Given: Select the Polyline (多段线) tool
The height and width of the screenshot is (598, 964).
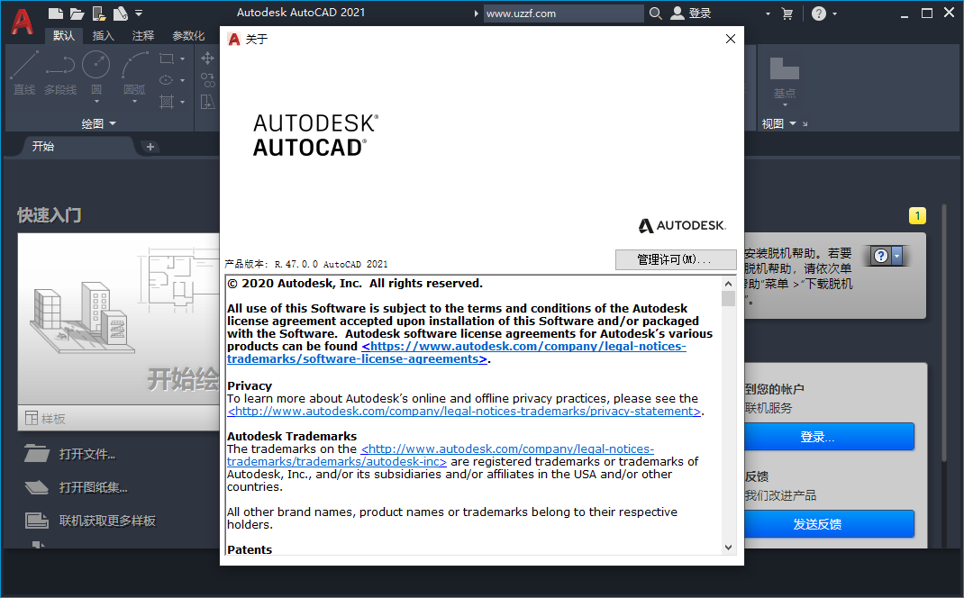Looking at the screenshot, I should [59, 72].
